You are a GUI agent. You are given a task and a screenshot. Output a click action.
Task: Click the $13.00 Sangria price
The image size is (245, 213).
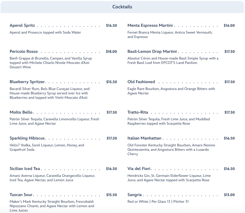tap(229, 195)
